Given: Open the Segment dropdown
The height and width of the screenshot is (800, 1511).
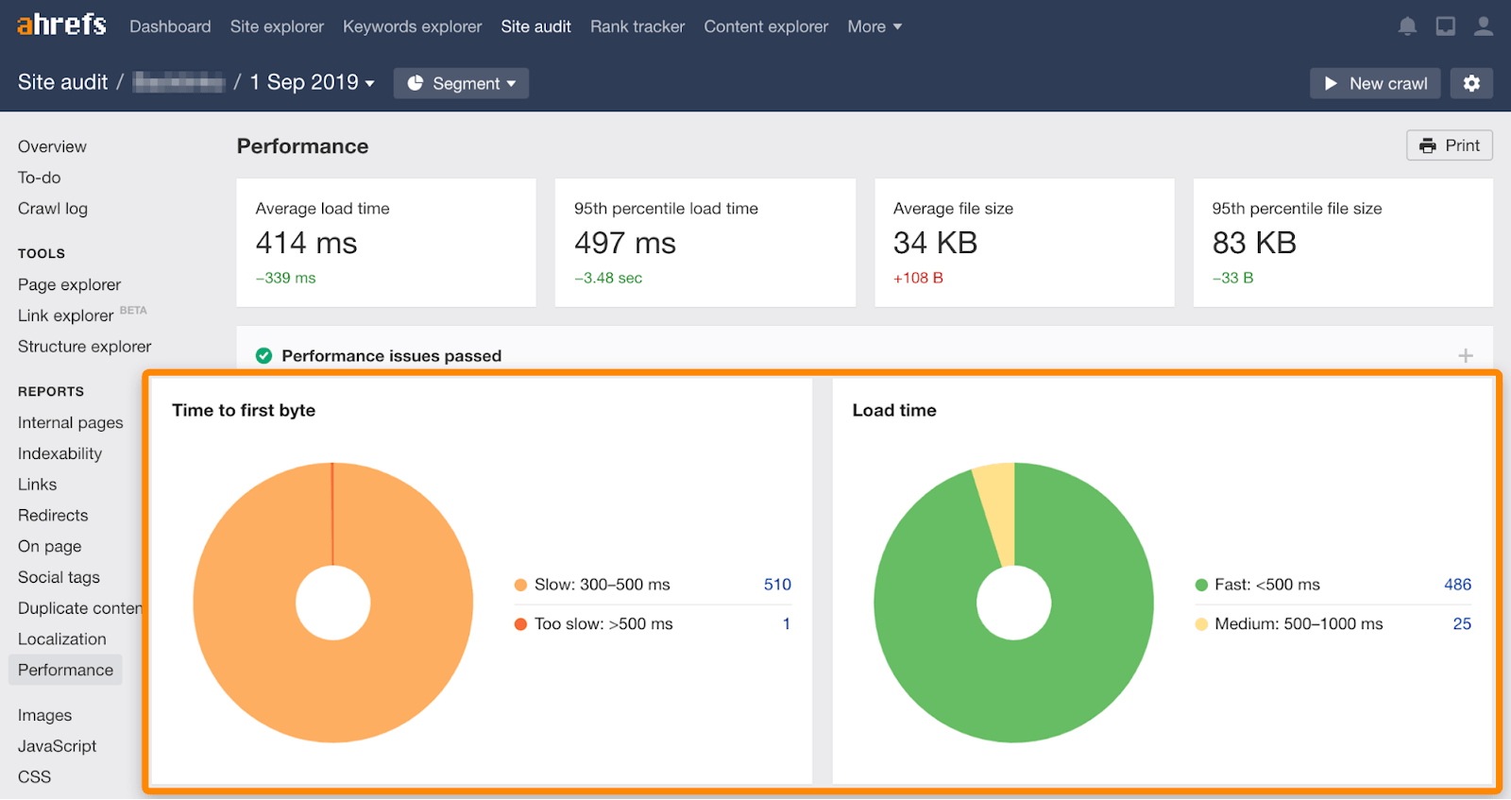Looking at the screenshot, I should [x=461, y=83].
